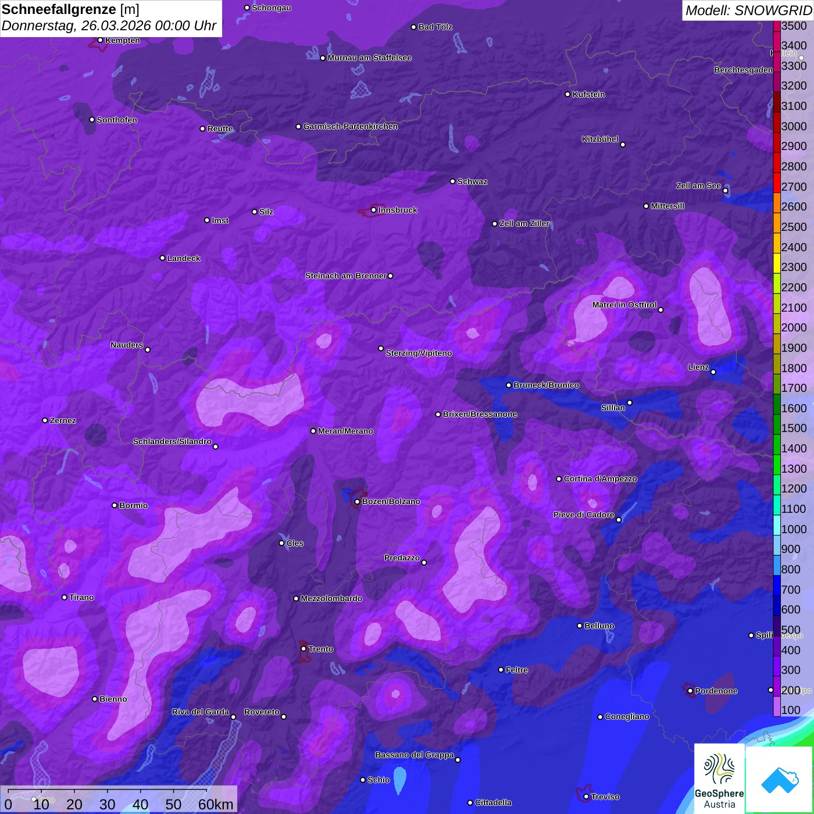Screen dimensions: 814x814
Task: Click the yellow 2300 legend color swatch
Action: point(777,263)
